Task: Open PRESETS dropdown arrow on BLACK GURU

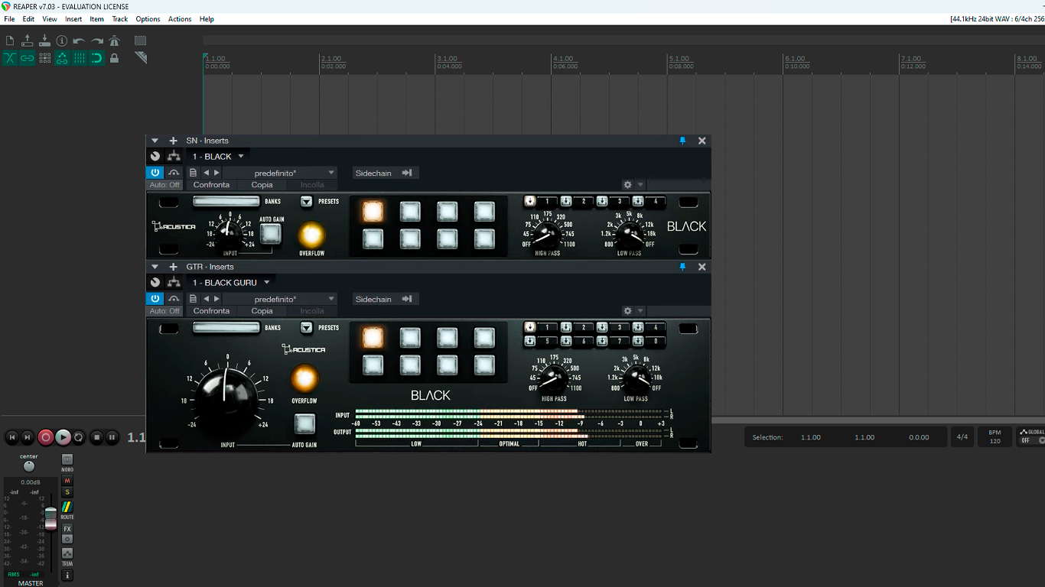Action: click(306, 328)
